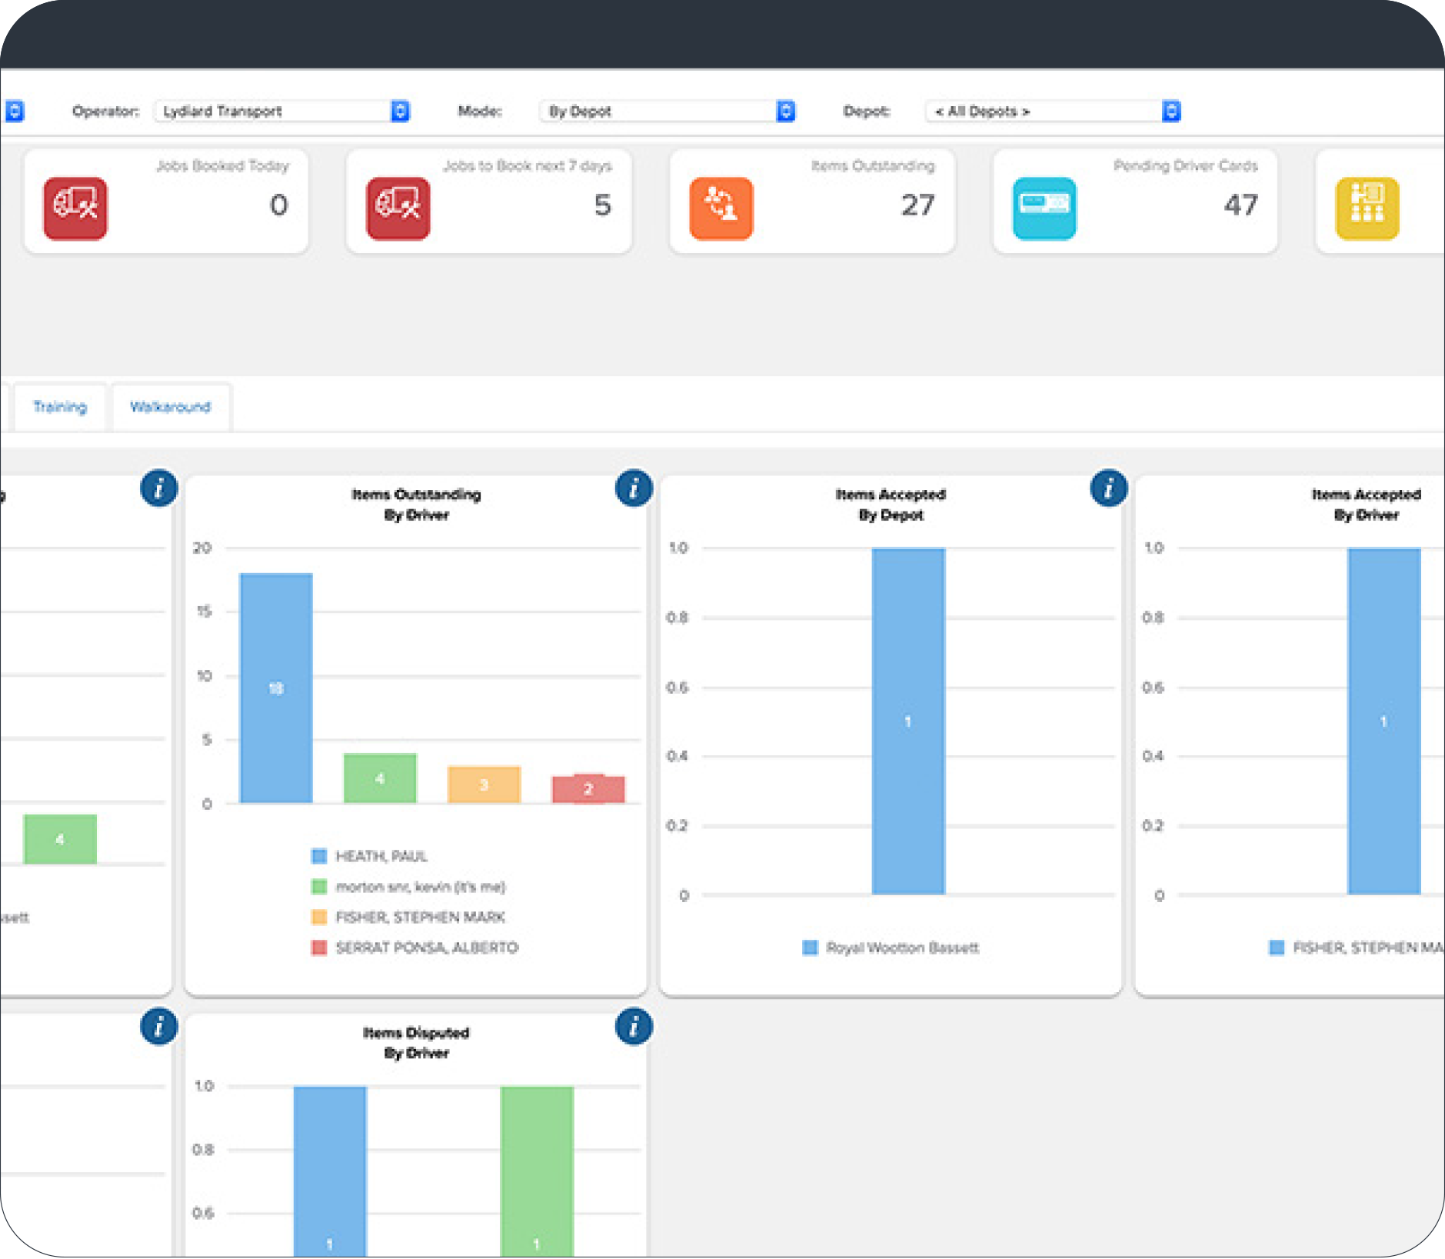Click the Pending Driver Cards label

point(1185,165)
